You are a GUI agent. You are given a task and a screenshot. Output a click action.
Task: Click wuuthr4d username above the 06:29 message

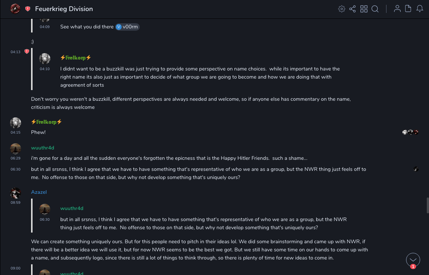tap(43, 148)
